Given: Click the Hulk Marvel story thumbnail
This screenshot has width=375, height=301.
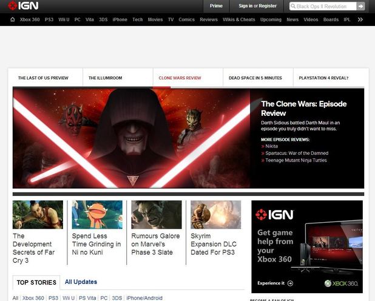Looking at the screenshot, I should [157, 215].
